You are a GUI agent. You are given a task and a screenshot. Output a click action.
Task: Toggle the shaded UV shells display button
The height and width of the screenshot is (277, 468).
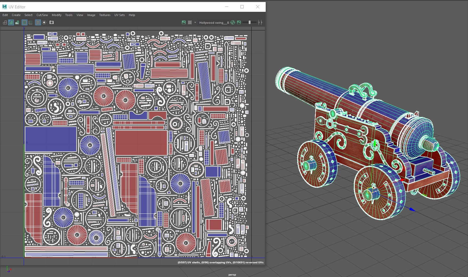tap(11, 23)
